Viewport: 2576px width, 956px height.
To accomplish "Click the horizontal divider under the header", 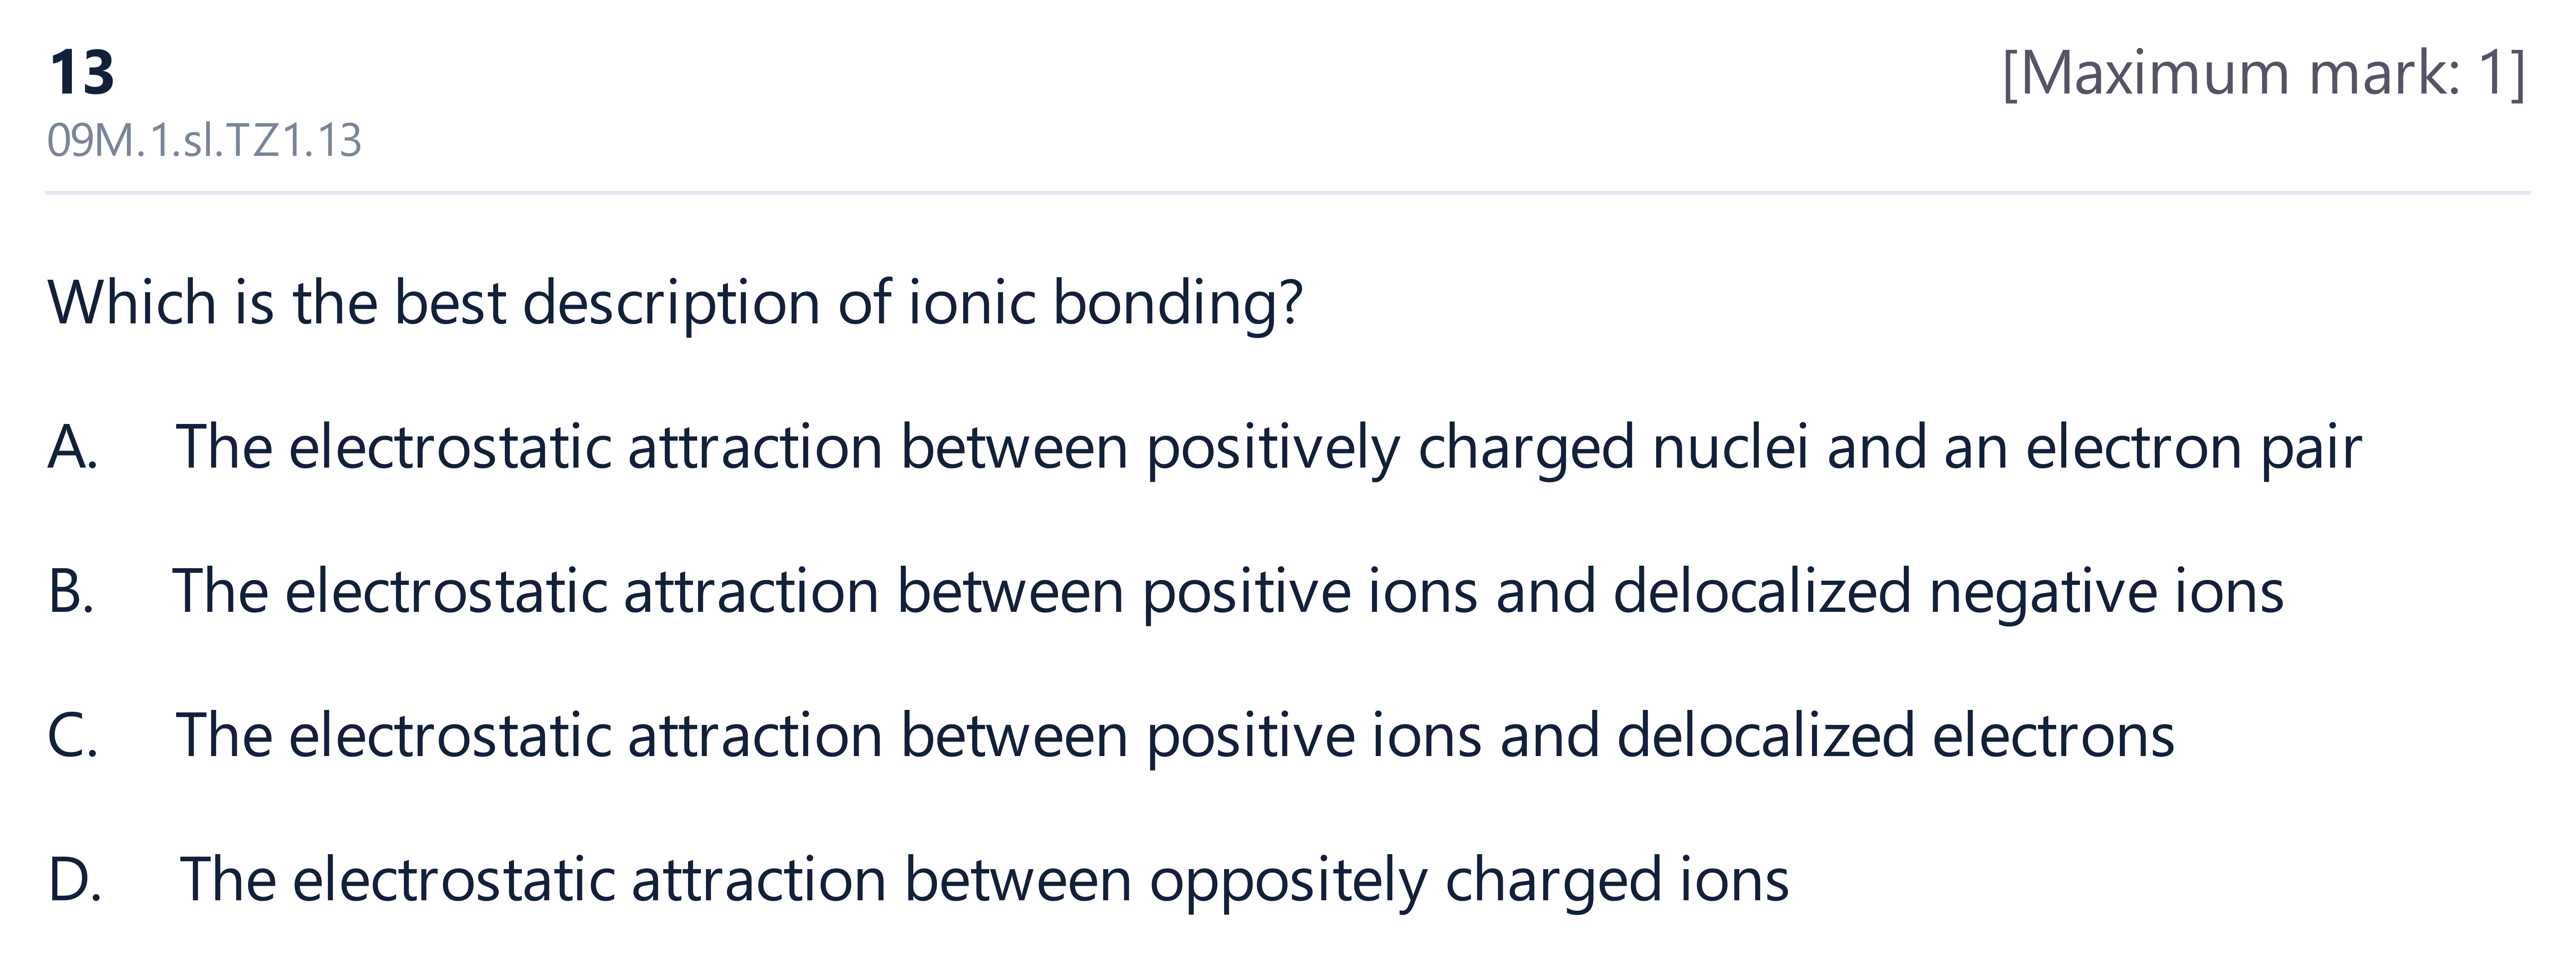I will point(1287,192).
